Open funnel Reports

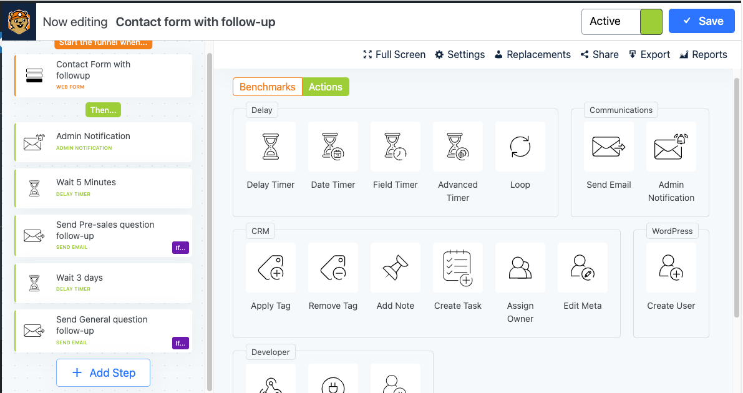pos(703,54)
